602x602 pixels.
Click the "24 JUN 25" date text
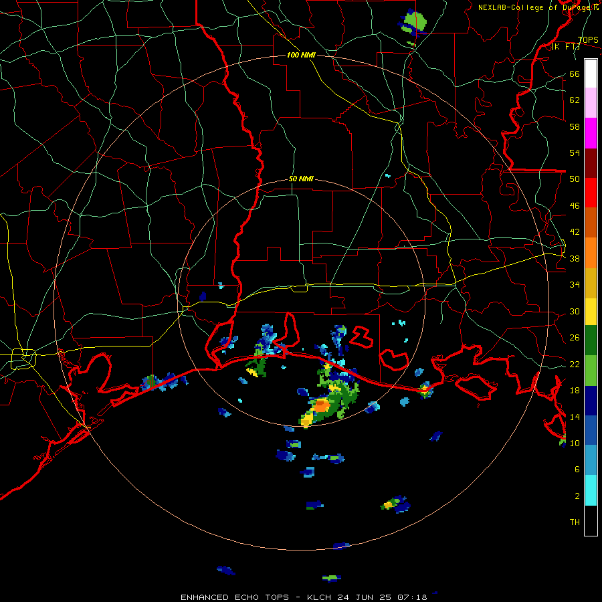coord(364,597)
